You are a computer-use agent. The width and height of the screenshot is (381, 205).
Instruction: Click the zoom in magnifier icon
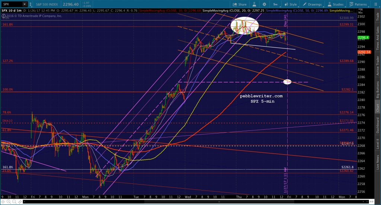(9, 202)
